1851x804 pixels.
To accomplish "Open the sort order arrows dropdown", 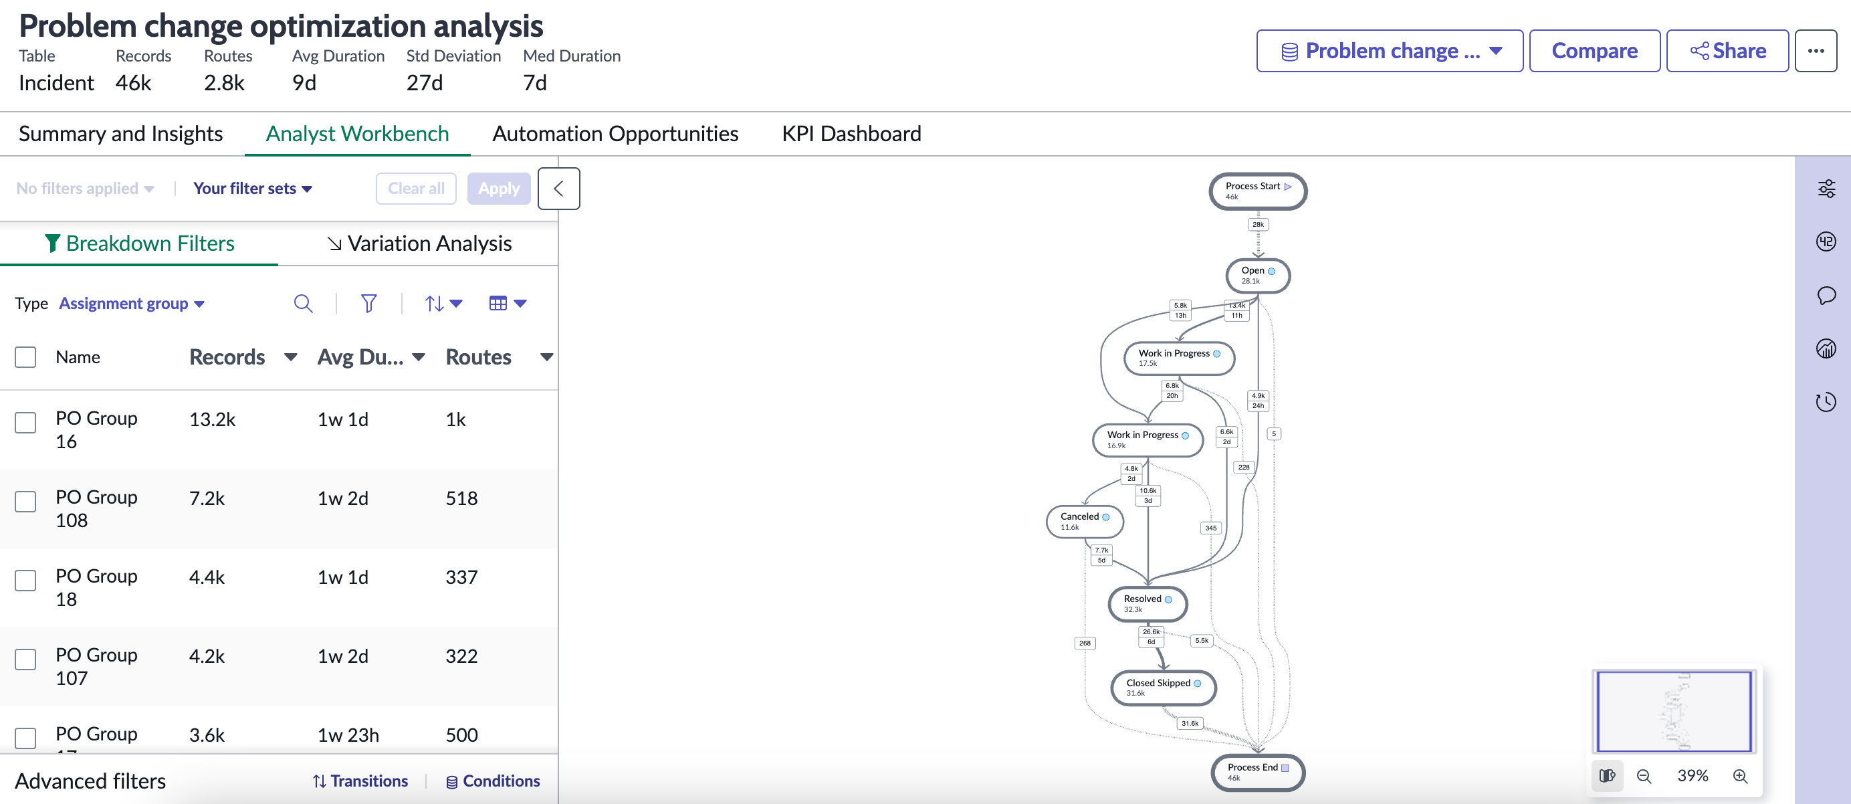I will (x=443, y=303).
